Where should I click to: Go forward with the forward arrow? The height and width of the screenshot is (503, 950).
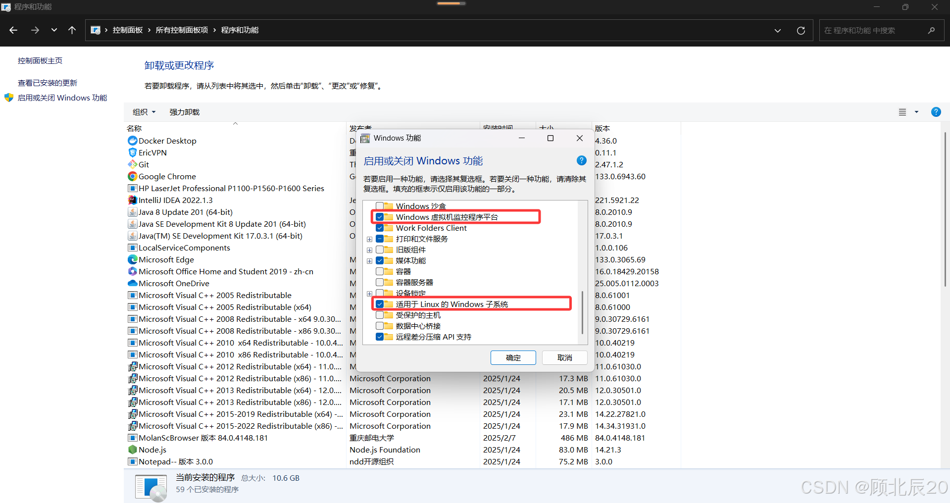click(35, 30)
